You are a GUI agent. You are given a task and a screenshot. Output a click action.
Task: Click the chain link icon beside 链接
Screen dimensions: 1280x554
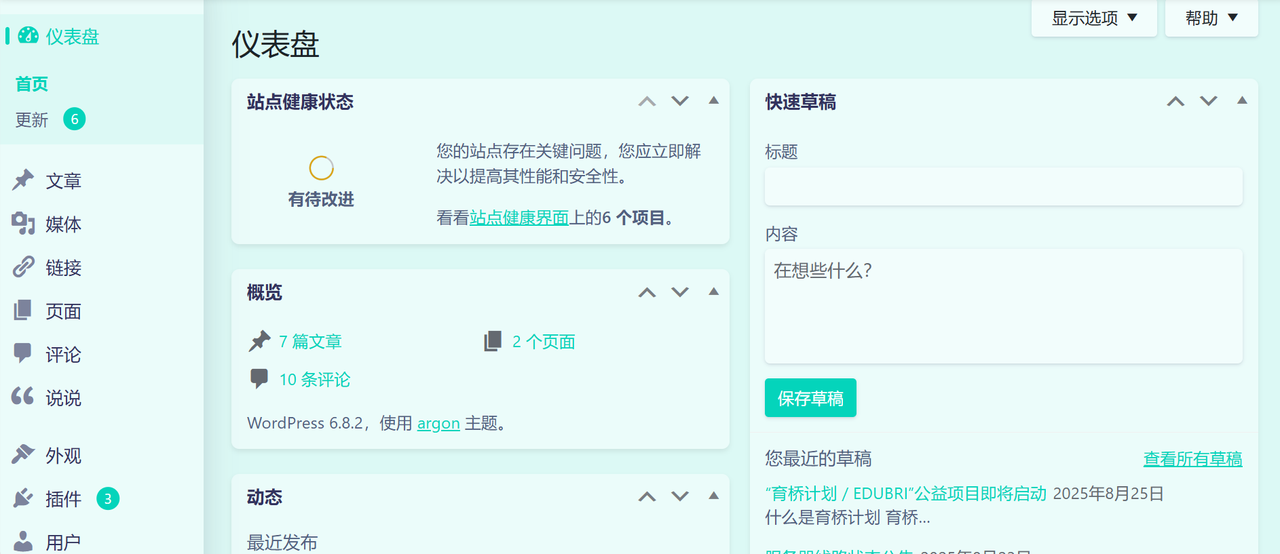[x=23, y=267]
